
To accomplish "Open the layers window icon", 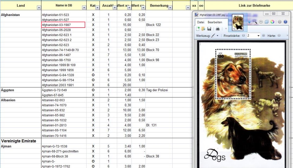I will coord(266,22).
